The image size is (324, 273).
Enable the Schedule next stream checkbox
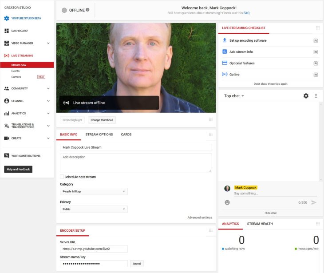click(x=62, y=177)
